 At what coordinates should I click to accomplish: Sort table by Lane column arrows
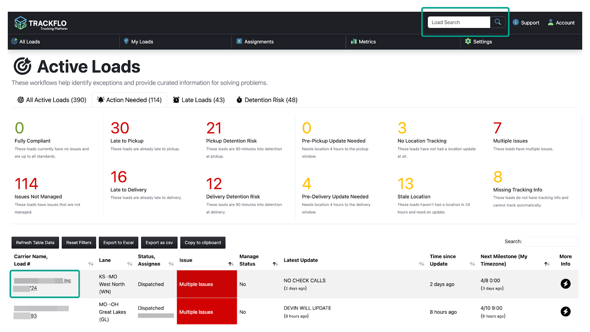pos(129,264)
